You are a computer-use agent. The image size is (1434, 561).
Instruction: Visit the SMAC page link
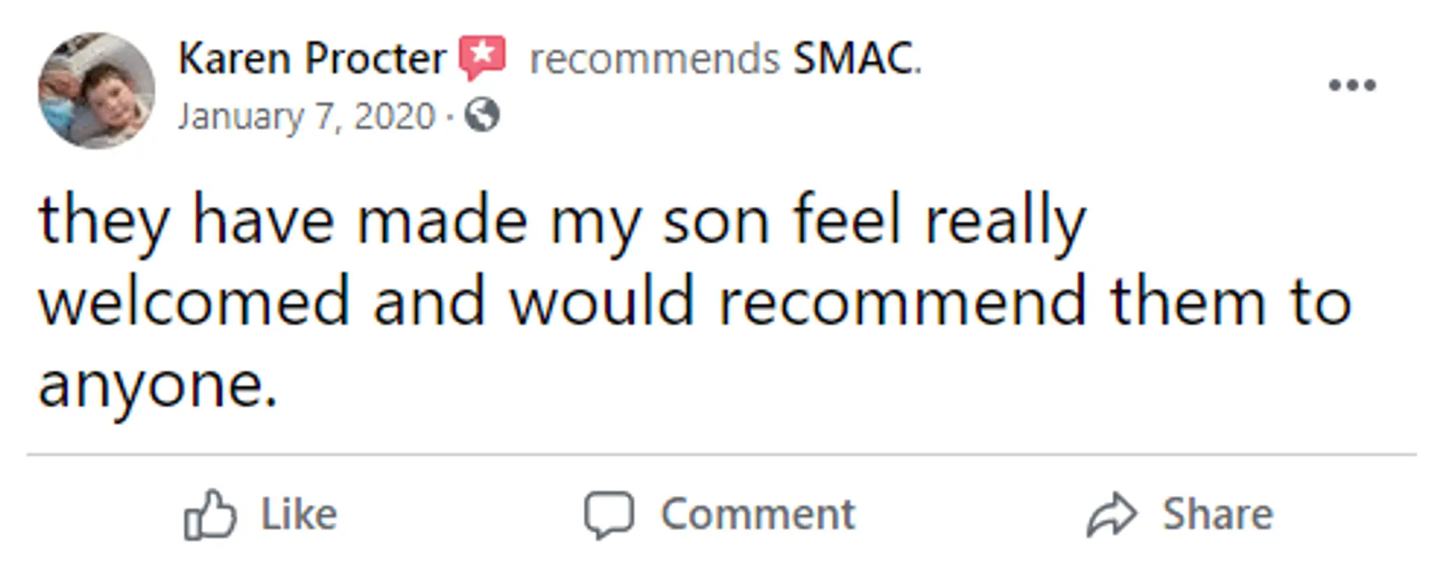pos(855,57)
